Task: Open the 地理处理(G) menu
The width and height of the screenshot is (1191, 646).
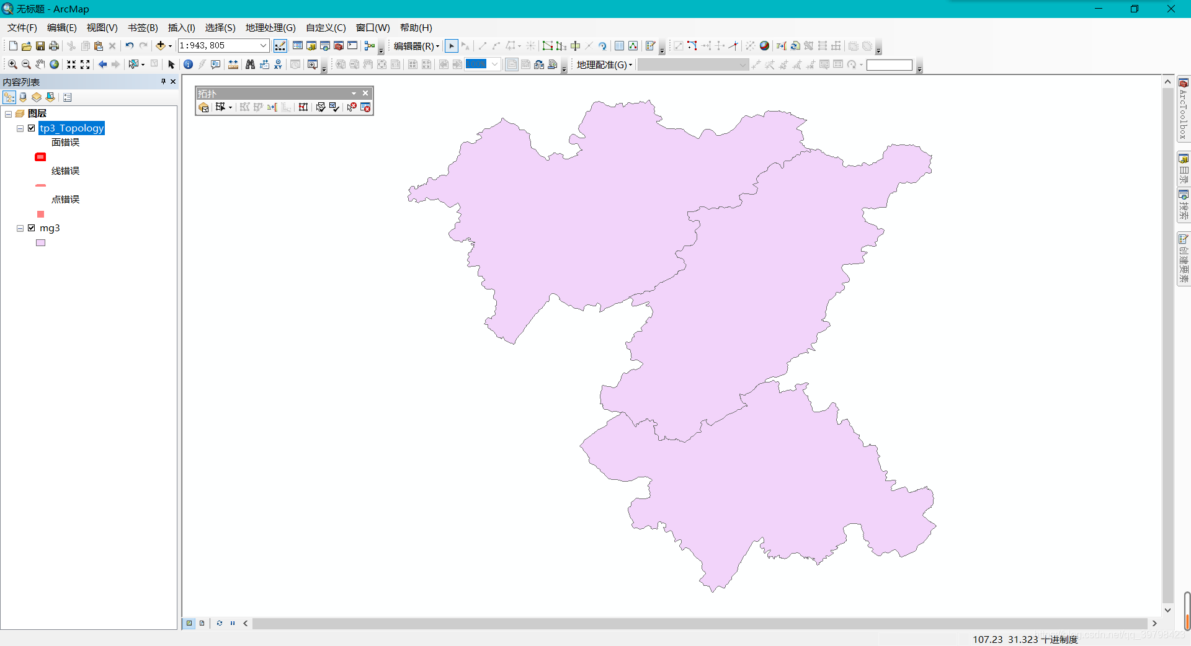Action: click(x=270, y=28)
